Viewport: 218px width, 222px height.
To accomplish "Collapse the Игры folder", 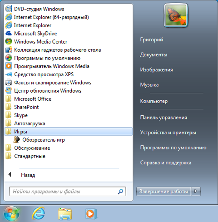I will click(69, 132).
